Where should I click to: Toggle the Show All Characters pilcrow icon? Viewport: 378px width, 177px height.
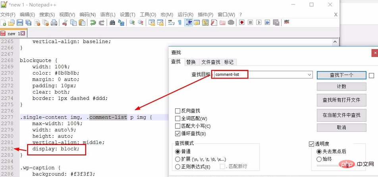point(179,23)
